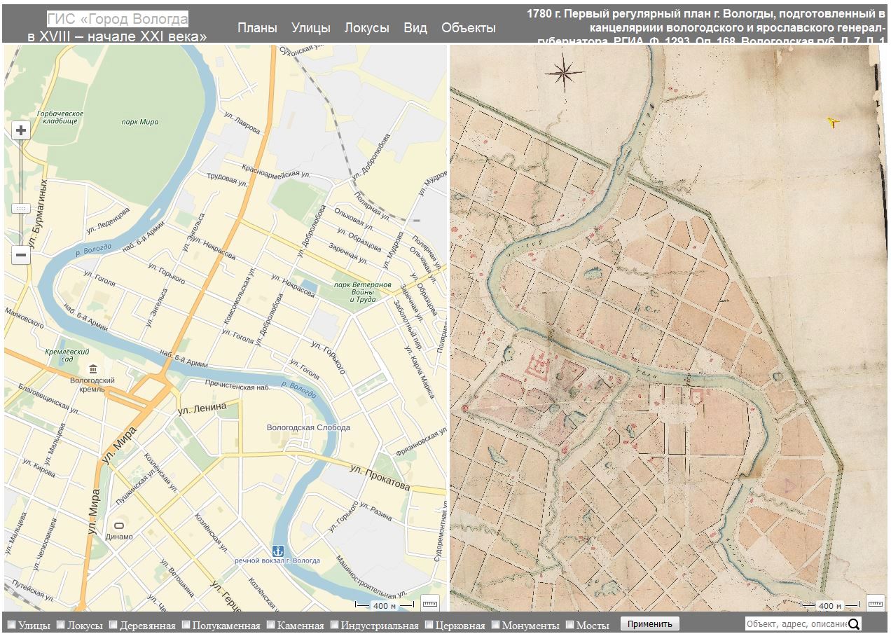This screenshot has width=891, height=634.
Task: Select the Локусы menu in header
Action: 366,28
